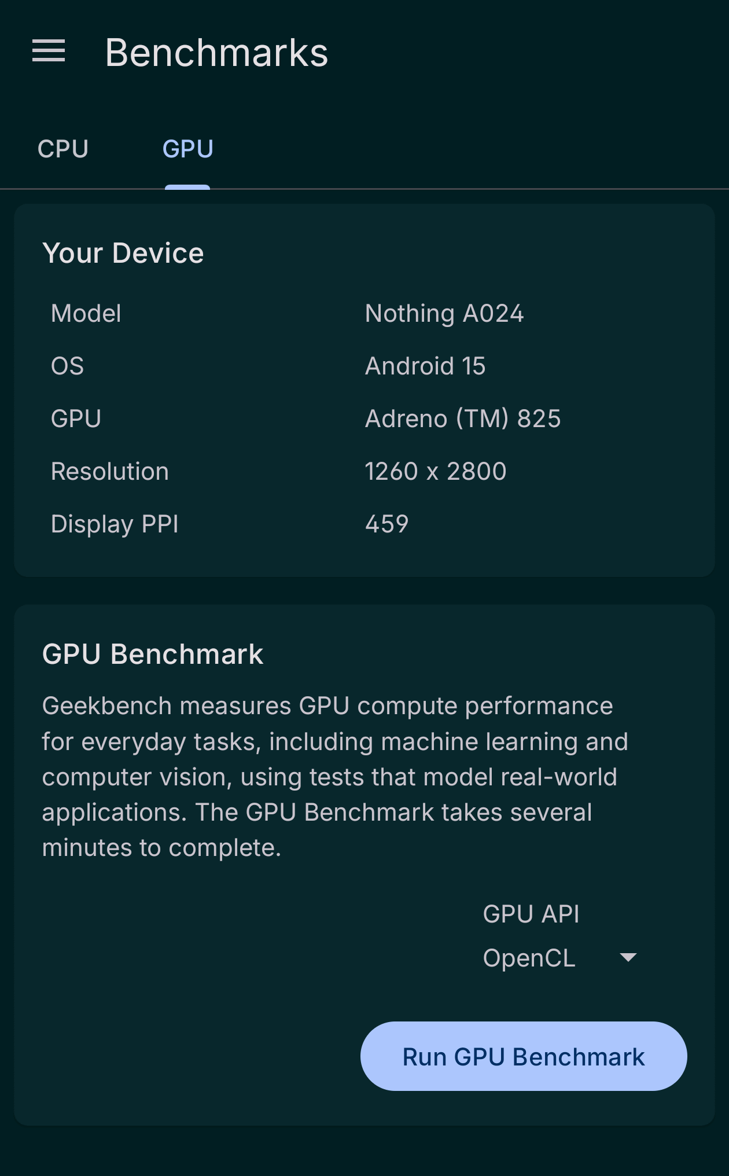Click the dropdown arrow beside OpenCL
The image size is (729, 1176).
(628, 958)
